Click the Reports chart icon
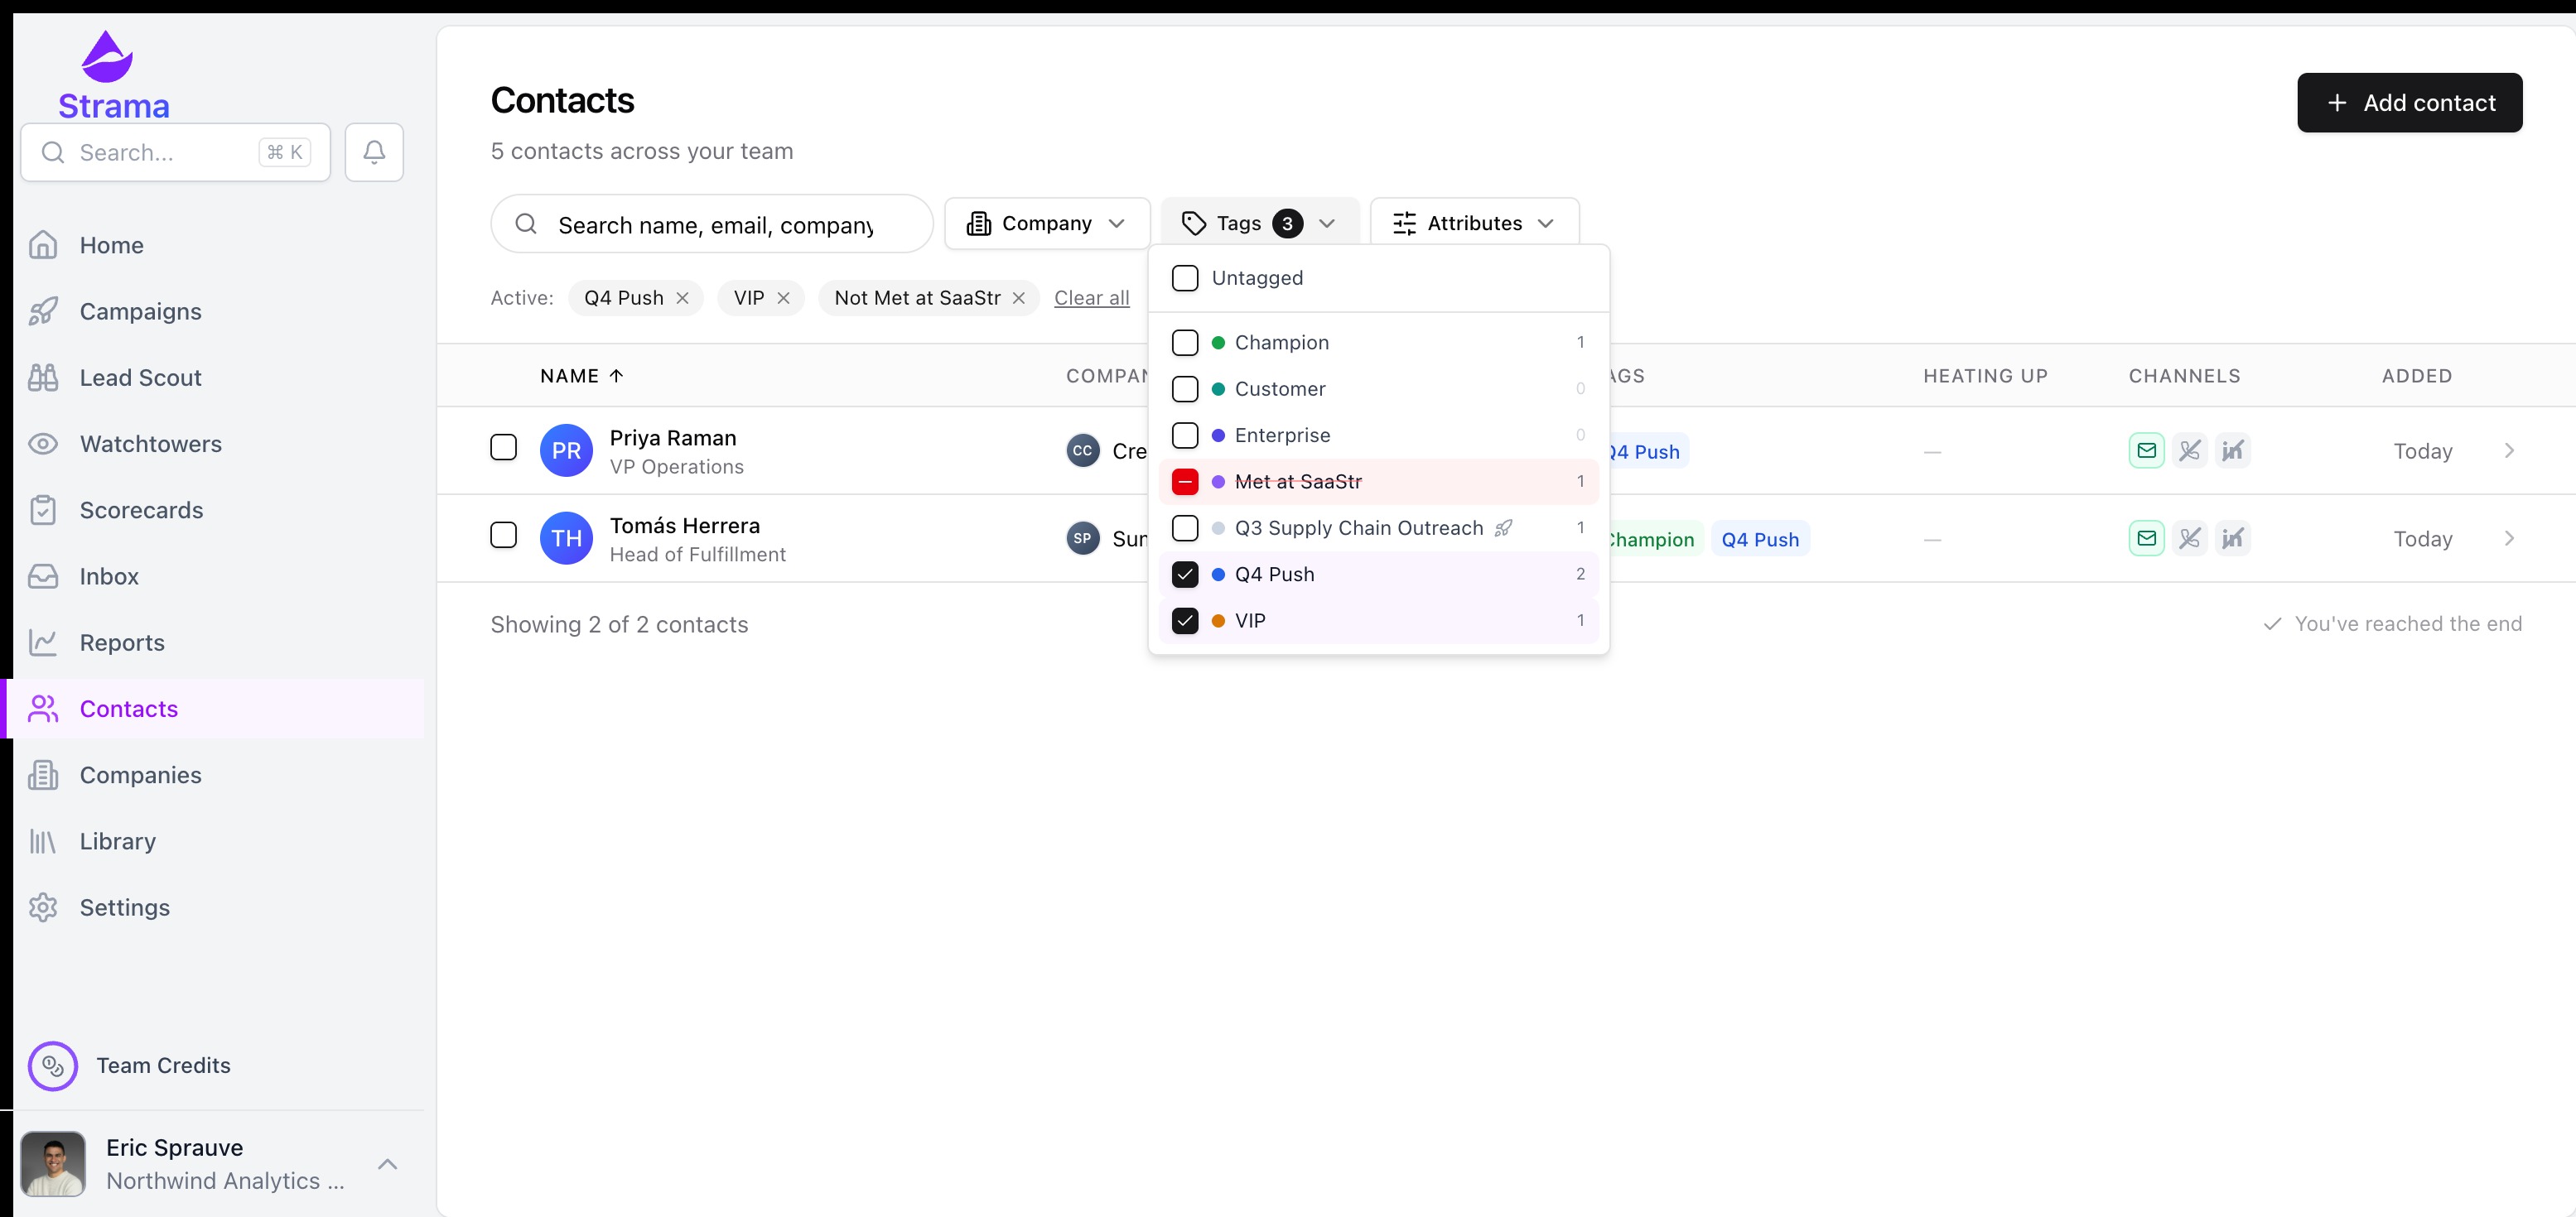Image resolution: width=2576 pixels, height=1217 pixels. click(x=43, y=642)
